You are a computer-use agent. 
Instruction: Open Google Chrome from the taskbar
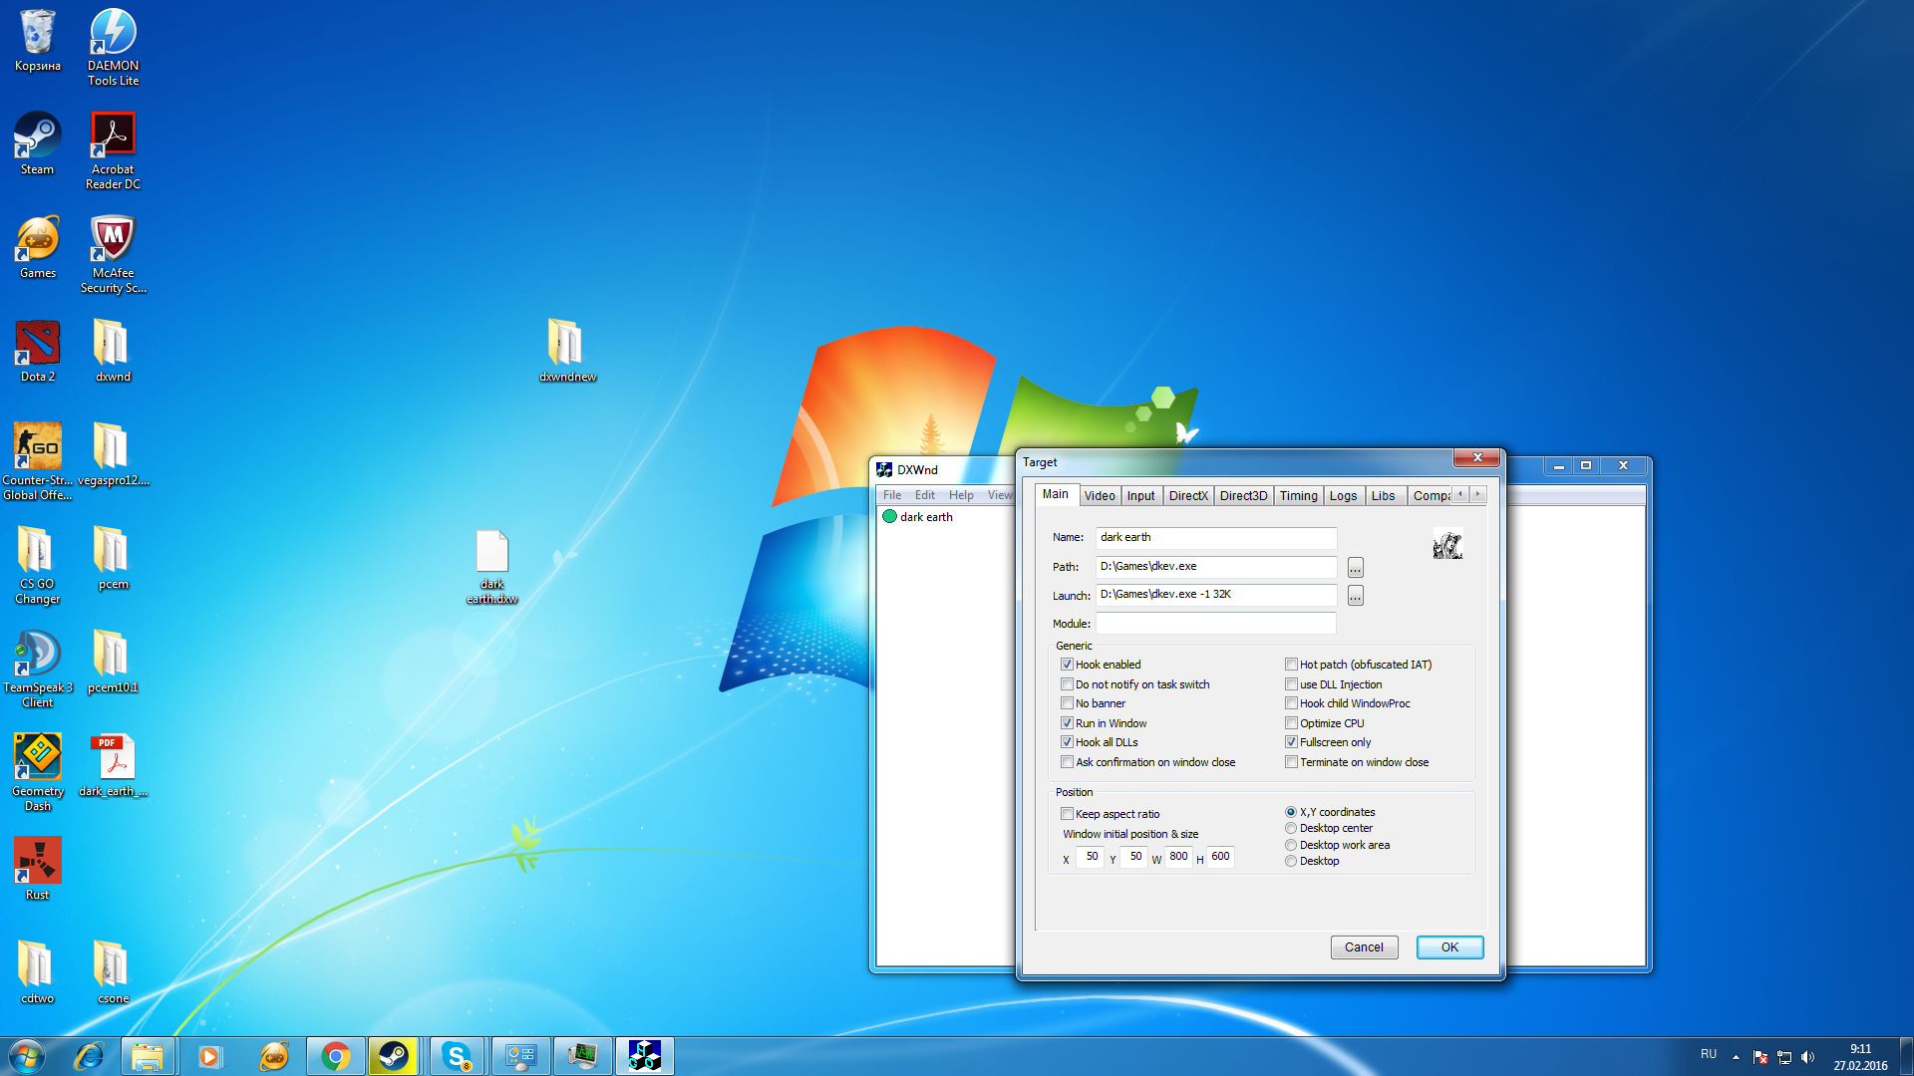coord(336,1056)
